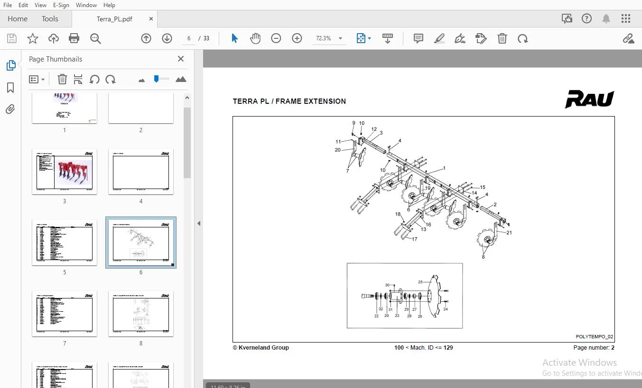The image size is (642, 388).
Task: Activate the Hand pan tool
Action: 255,38
